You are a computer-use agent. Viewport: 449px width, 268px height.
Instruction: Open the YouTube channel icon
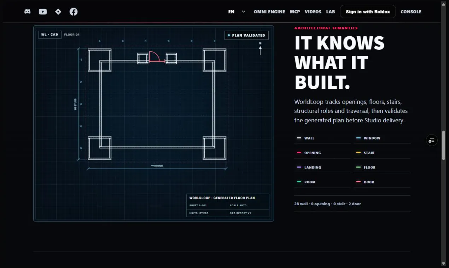(43, 12)
